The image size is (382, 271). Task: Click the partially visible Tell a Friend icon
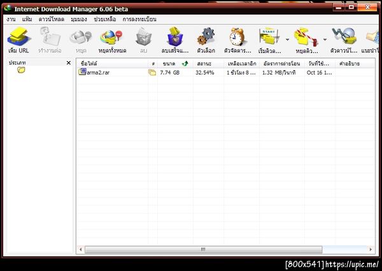(372, 38)
